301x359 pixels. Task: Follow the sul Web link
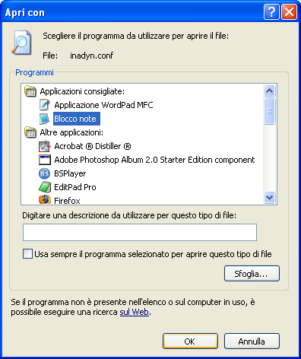pyautogui.click(x=134, y=312)
